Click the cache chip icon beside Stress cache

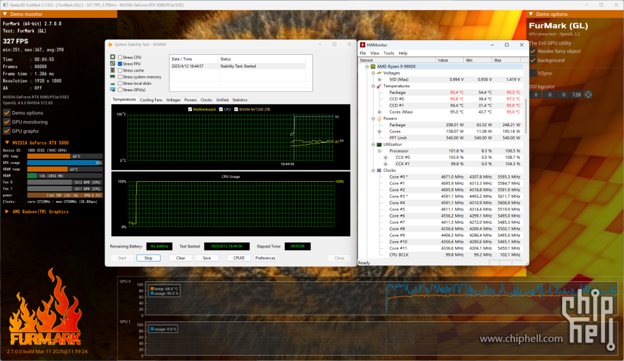(113, 70)
